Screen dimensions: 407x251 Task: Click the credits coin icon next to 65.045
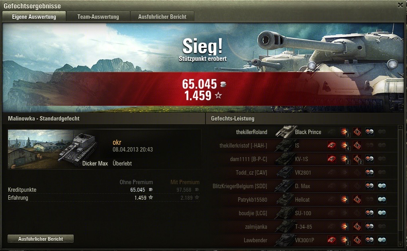click(223, 84)
